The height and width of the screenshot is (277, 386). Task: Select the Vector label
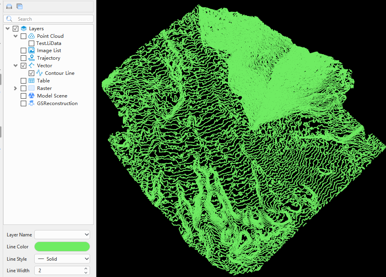tap(45, 65)
